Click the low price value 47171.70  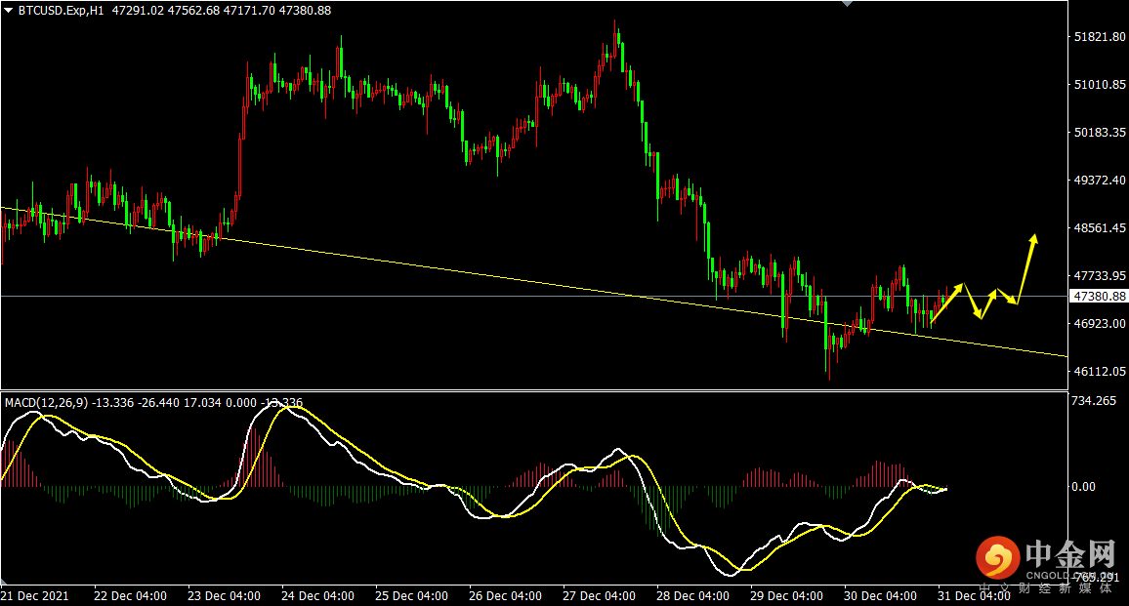(249, 11)
